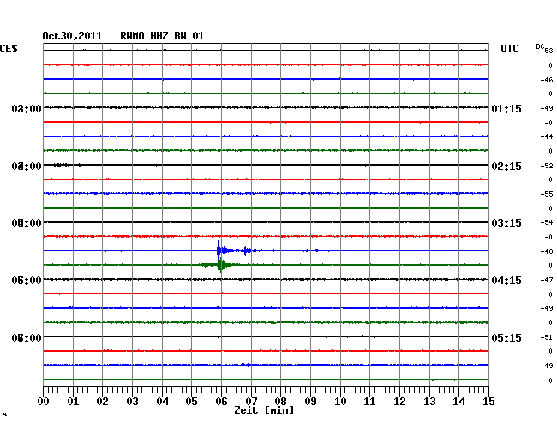The width and height of the screenshot is (557, 424).
Task: Click the UTC time label 03:15
Action: [x=506, y=223]
